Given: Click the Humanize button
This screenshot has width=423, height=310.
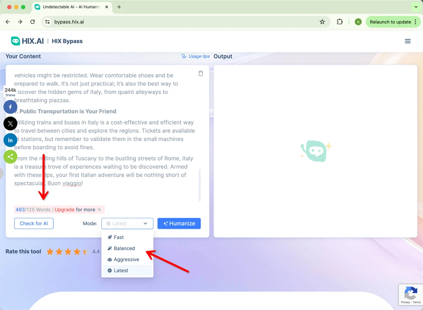Looking at the screenshot, I should 179,223.
